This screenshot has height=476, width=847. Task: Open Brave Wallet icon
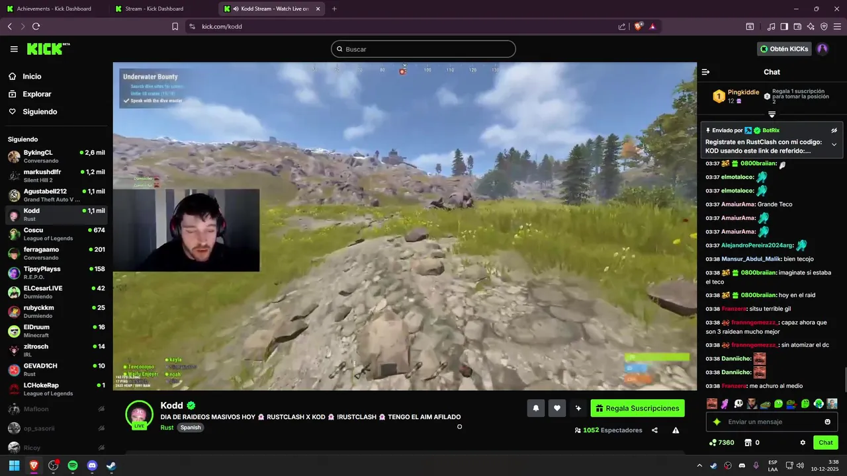click(797, 26)
